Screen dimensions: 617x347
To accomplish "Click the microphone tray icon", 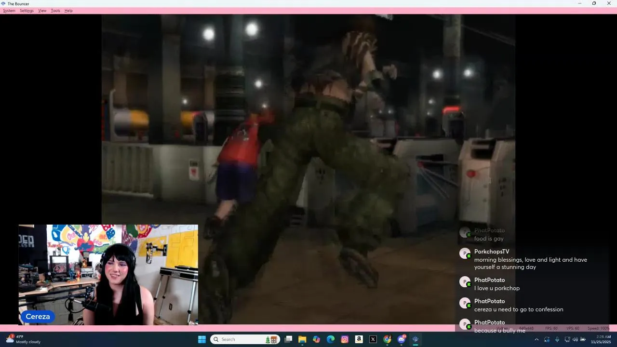I will (557, 339).
